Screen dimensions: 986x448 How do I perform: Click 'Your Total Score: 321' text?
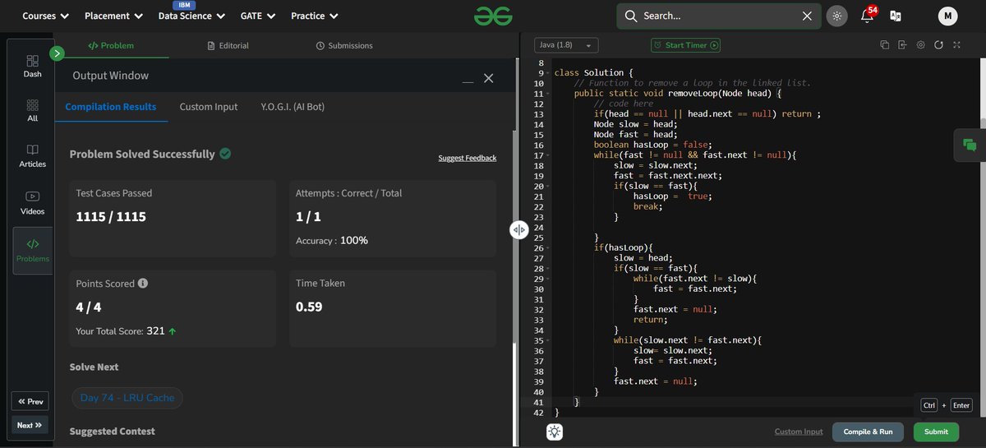120,331
